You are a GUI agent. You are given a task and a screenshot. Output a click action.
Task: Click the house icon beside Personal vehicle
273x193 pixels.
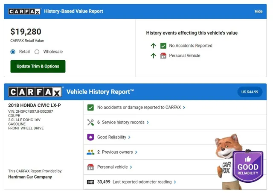pyautogui.click(x=90, y=167)
